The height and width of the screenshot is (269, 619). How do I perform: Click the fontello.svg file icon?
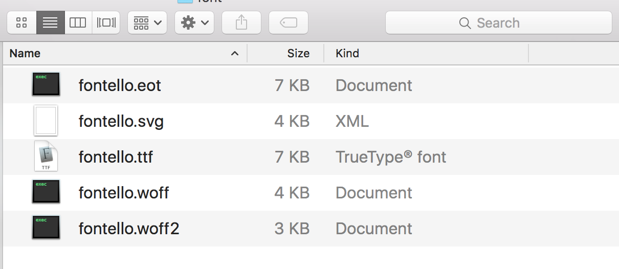(x=46, y=121)
